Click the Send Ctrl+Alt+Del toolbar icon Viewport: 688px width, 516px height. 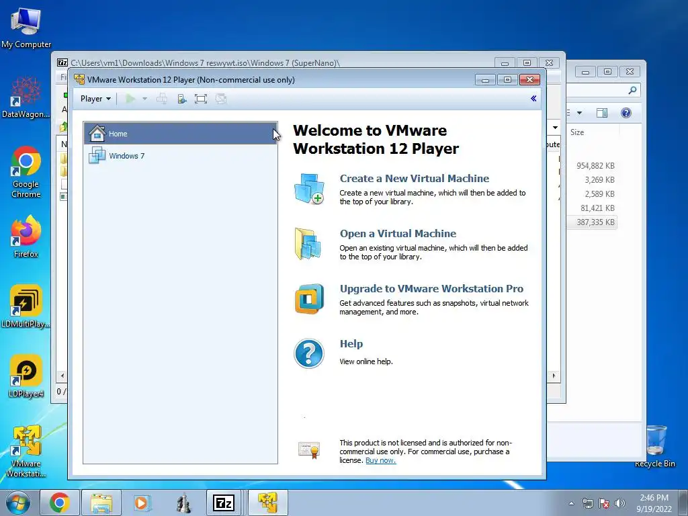pyautogui.click(x=162, y=99)
